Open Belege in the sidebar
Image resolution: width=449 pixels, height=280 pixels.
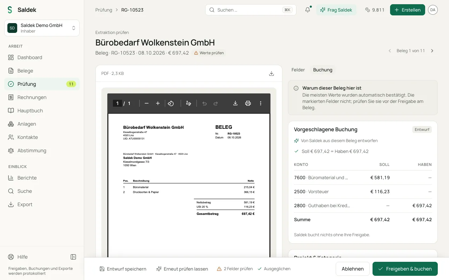tap(42, 71)
